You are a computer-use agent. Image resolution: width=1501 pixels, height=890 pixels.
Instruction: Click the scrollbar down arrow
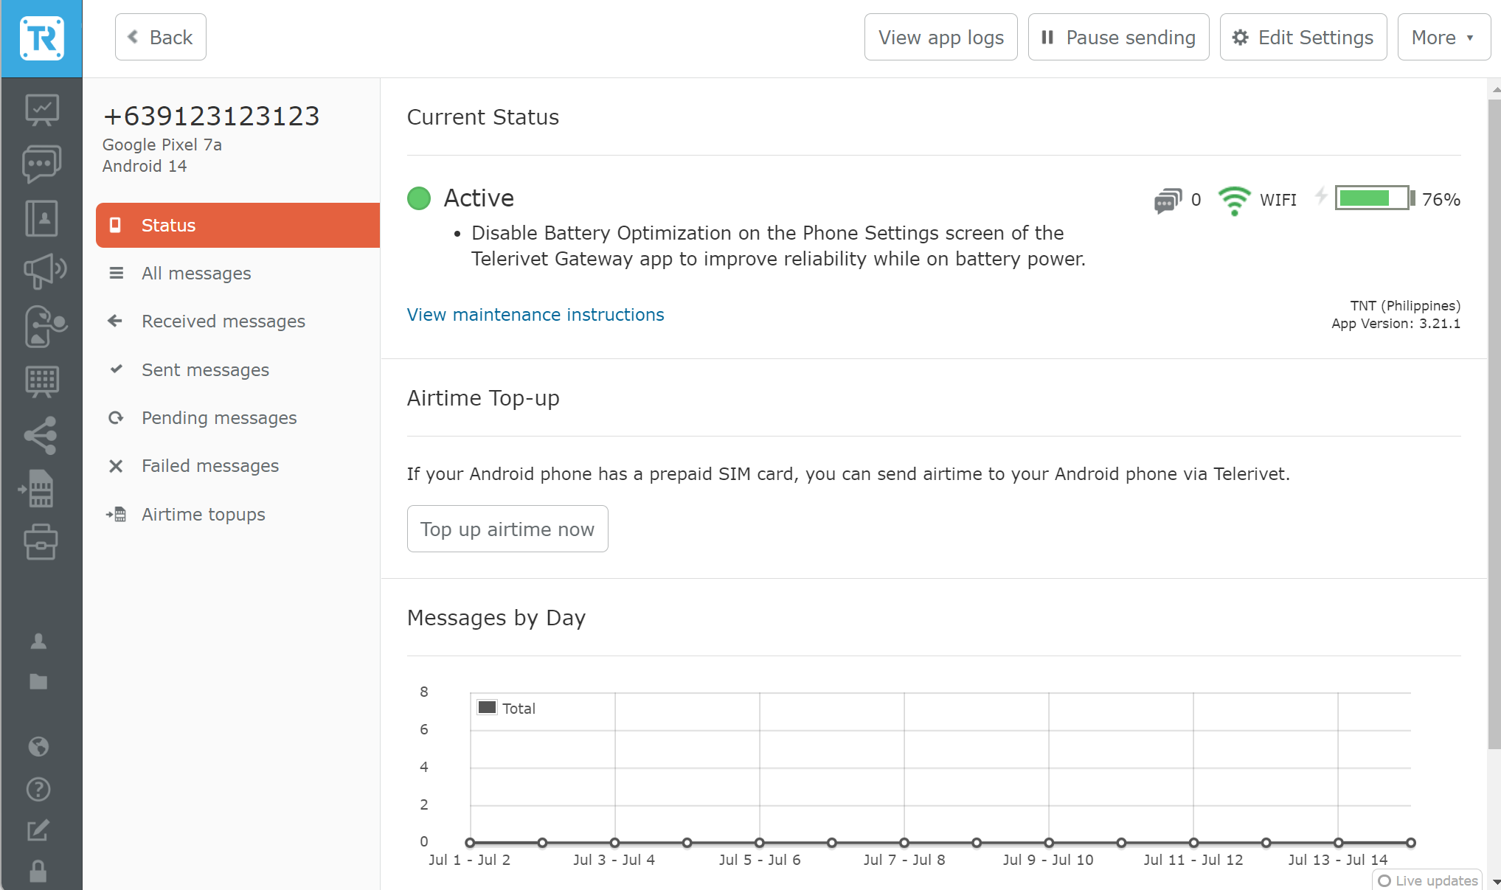click(x=1495, y=882)
